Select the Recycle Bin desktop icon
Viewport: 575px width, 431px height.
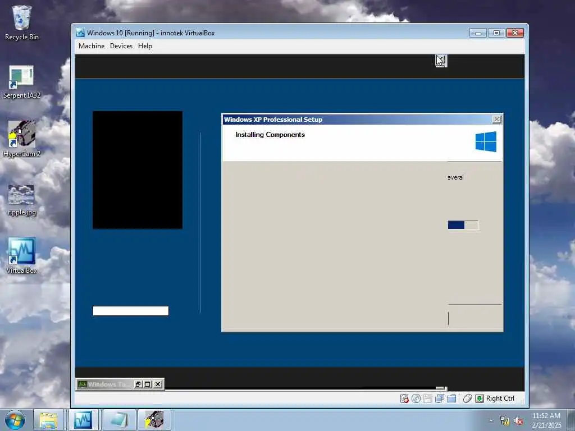[22, 22]
